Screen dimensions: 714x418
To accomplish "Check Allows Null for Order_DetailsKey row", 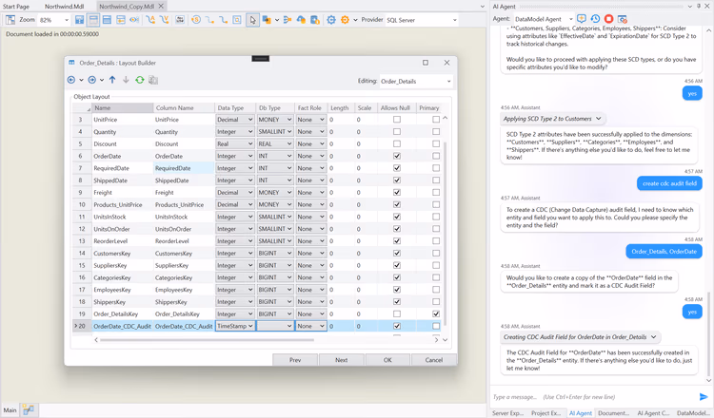I will 397,313.
